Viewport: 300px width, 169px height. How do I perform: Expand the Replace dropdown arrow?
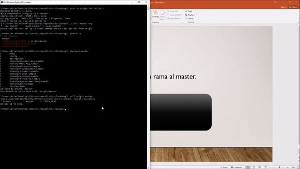tap(196, 15)
